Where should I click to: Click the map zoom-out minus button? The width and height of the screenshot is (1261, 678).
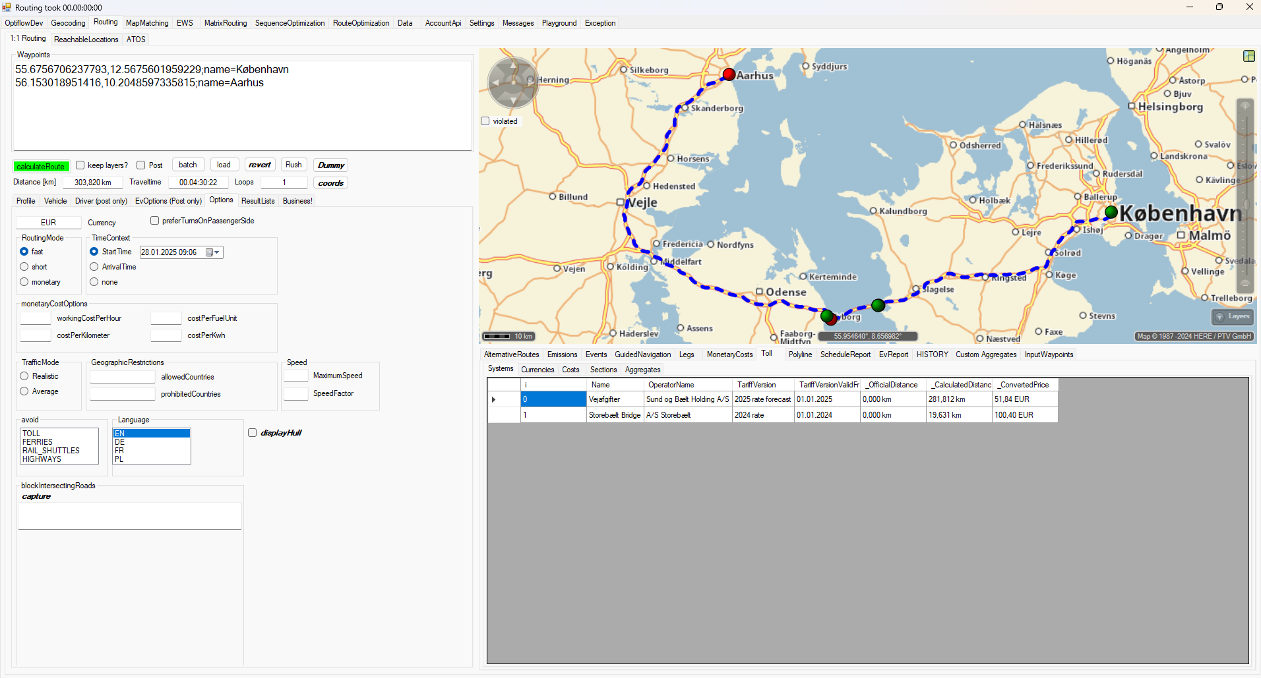(1245, 284)
